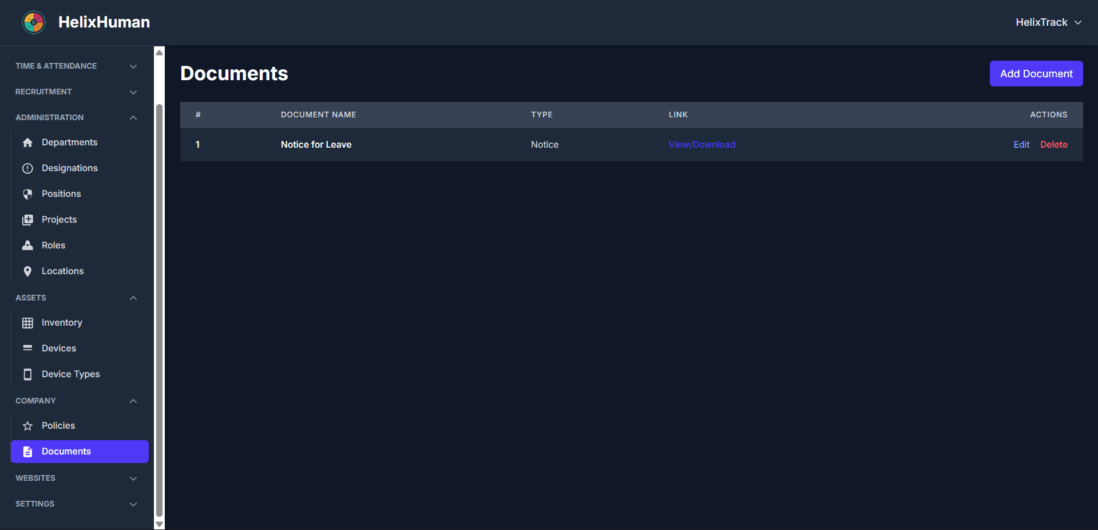Click the LINK column header
The image size is (1098, 530).
679,115
